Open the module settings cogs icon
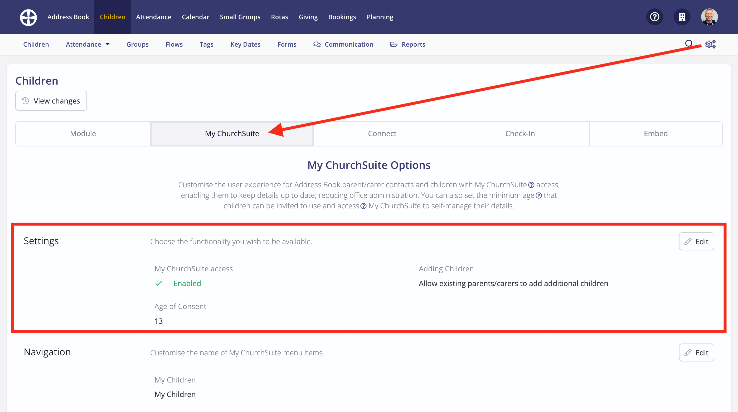 [x=711, y=44]
